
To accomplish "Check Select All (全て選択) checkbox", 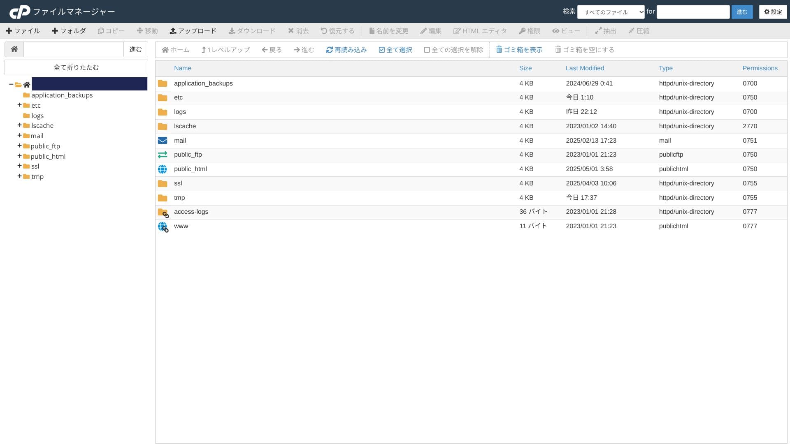I will [x=381, y=50].
